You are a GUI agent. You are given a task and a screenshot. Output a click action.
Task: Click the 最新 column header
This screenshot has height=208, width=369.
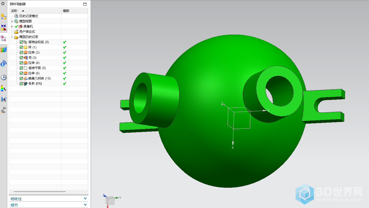74,11
